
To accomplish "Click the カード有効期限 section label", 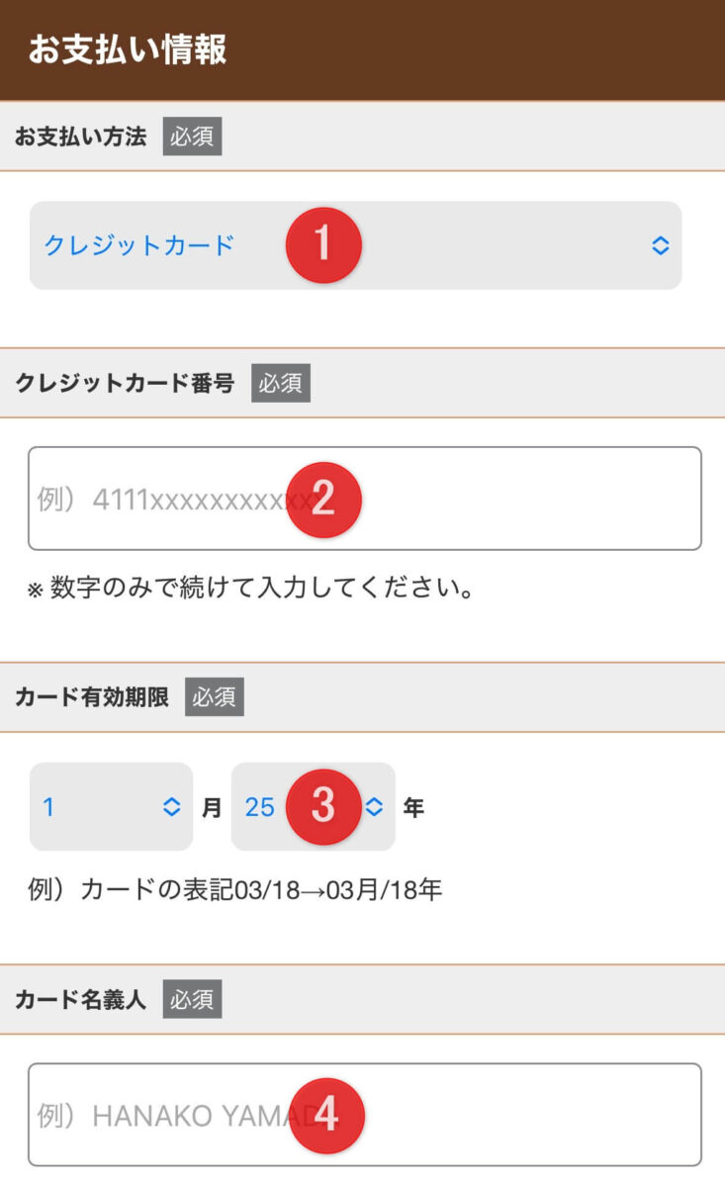I will click(x=92, y=697).
